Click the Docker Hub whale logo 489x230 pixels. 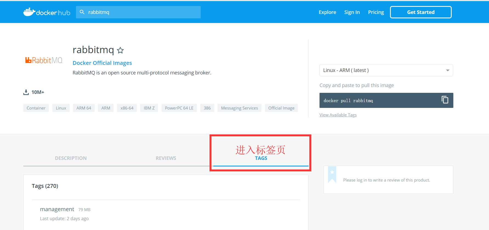click(47, 12)
